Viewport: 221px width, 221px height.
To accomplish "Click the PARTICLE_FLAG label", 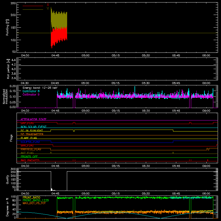I will 31,149.
